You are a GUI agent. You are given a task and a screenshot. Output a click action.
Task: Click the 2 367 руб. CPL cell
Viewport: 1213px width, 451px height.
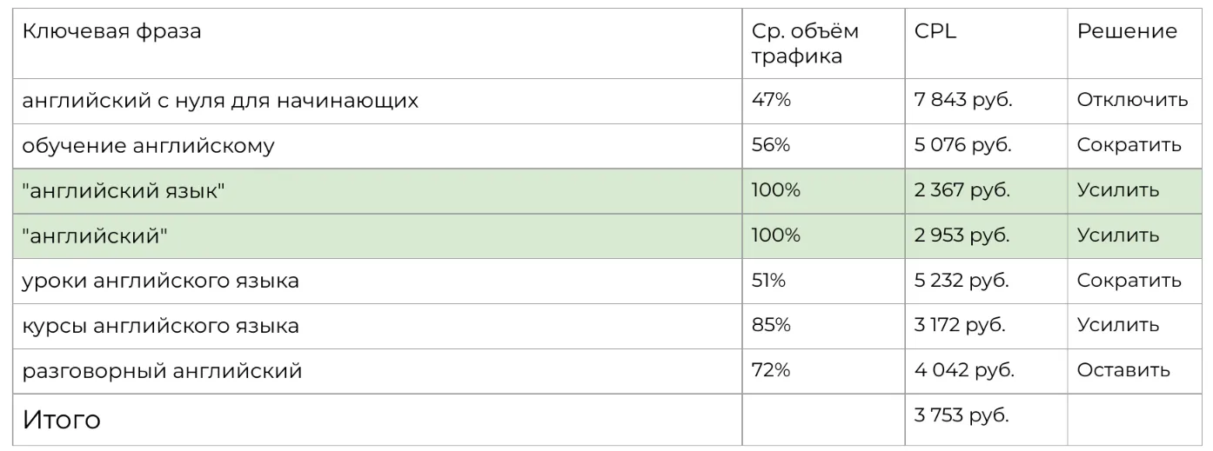(962, 190)
